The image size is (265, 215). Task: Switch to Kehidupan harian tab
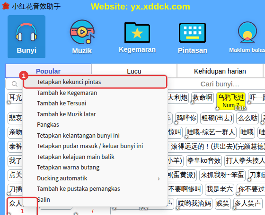point(220,71)
